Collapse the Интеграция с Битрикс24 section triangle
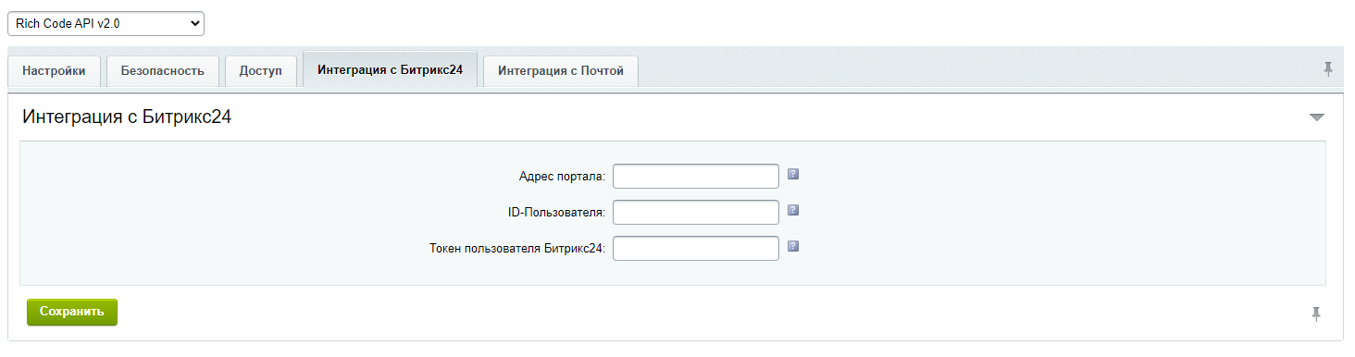Screen dimensions: 1355x357 coord(1317,117)
